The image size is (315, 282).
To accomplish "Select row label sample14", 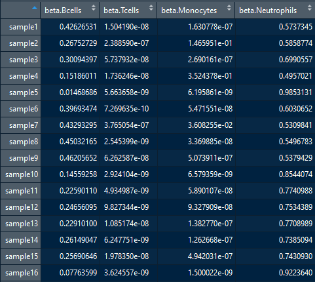I will 22,240.
